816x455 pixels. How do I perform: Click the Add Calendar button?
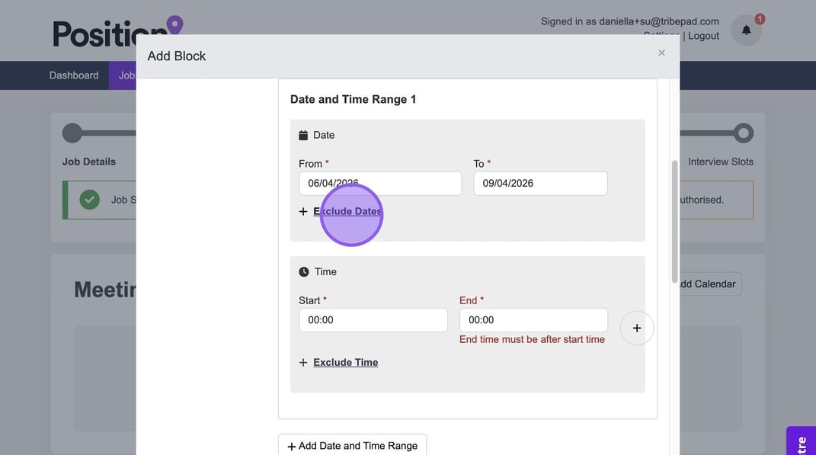(x=709, y=284)
